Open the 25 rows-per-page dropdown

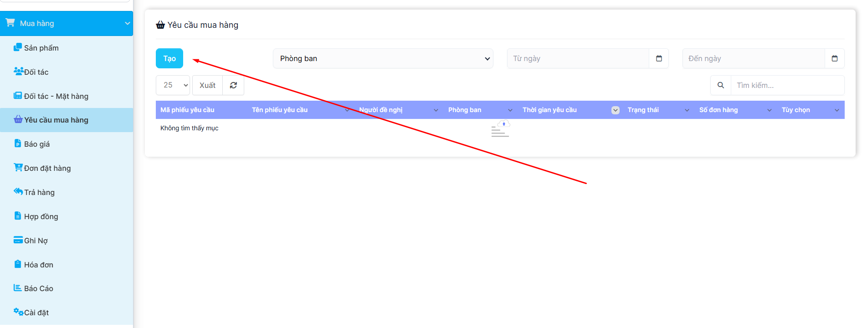[173, 85]
